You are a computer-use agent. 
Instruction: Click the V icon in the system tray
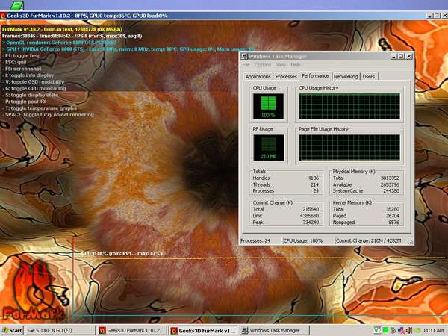click(x=377, y=330)
